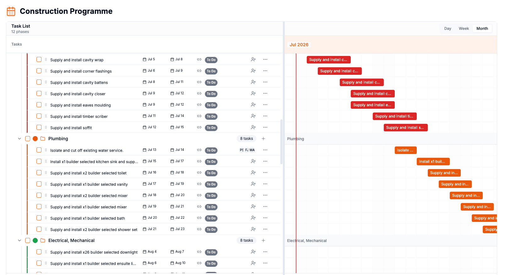This screenshot has width=506, height=275.
Task: Open more options for isolate water service task
Action: 265,150
